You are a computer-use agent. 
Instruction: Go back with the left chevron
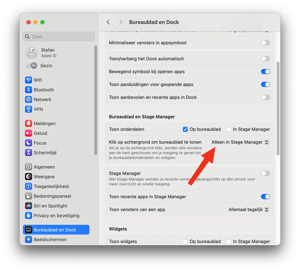tap(108, 22)
